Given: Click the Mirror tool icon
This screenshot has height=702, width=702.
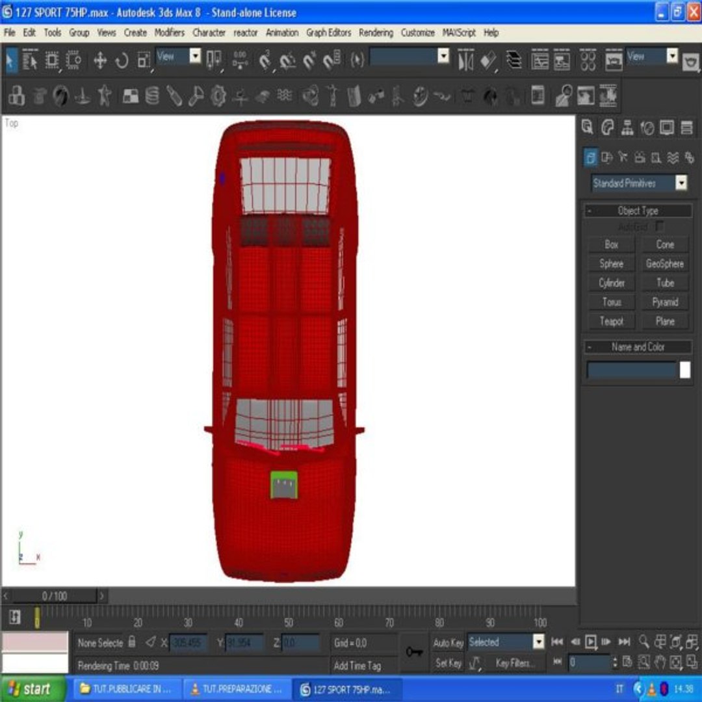Looking at the screenshot, I should 465,60.
